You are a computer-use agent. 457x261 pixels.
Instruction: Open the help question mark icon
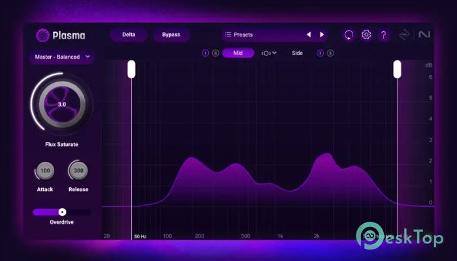point(384,35)
